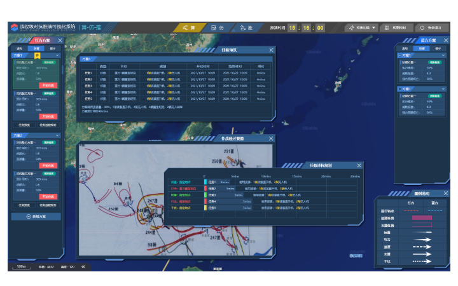
Task: Click filled purple swatch in 图例说明 legend
Action: [x=422, y=218]
